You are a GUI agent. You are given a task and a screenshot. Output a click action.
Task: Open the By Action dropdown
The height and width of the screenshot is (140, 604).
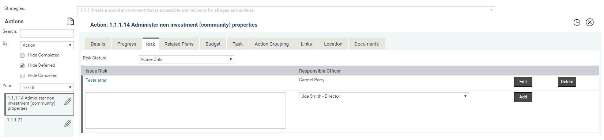pos(47,45)
